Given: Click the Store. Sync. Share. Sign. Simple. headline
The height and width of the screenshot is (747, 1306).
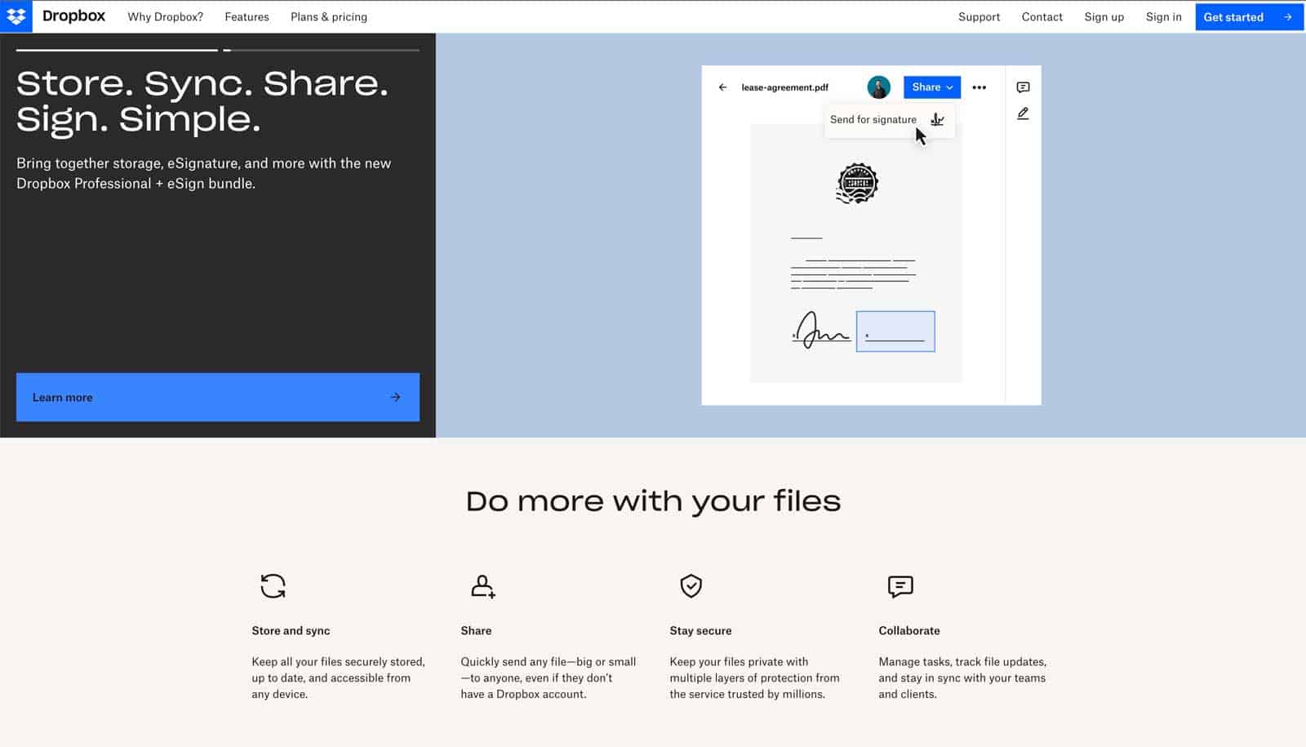Looking at the screenshot, I should coord(202,101).
